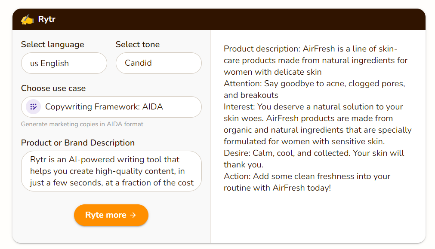Click the Choose use case label
The width and height of the screenshot is (435, 249).
(53, 88)
